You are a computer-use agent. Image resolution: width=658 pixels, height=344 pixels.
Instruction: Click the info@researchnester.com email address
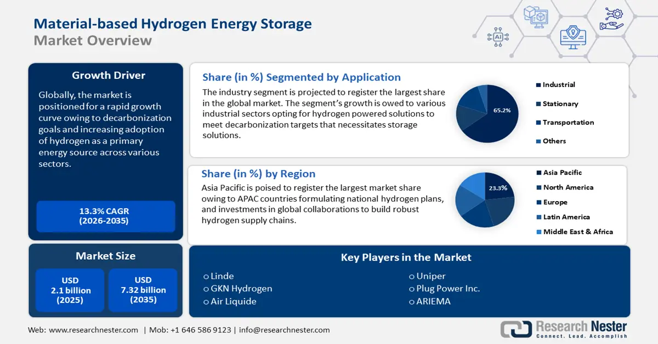[x=285, y=330]
